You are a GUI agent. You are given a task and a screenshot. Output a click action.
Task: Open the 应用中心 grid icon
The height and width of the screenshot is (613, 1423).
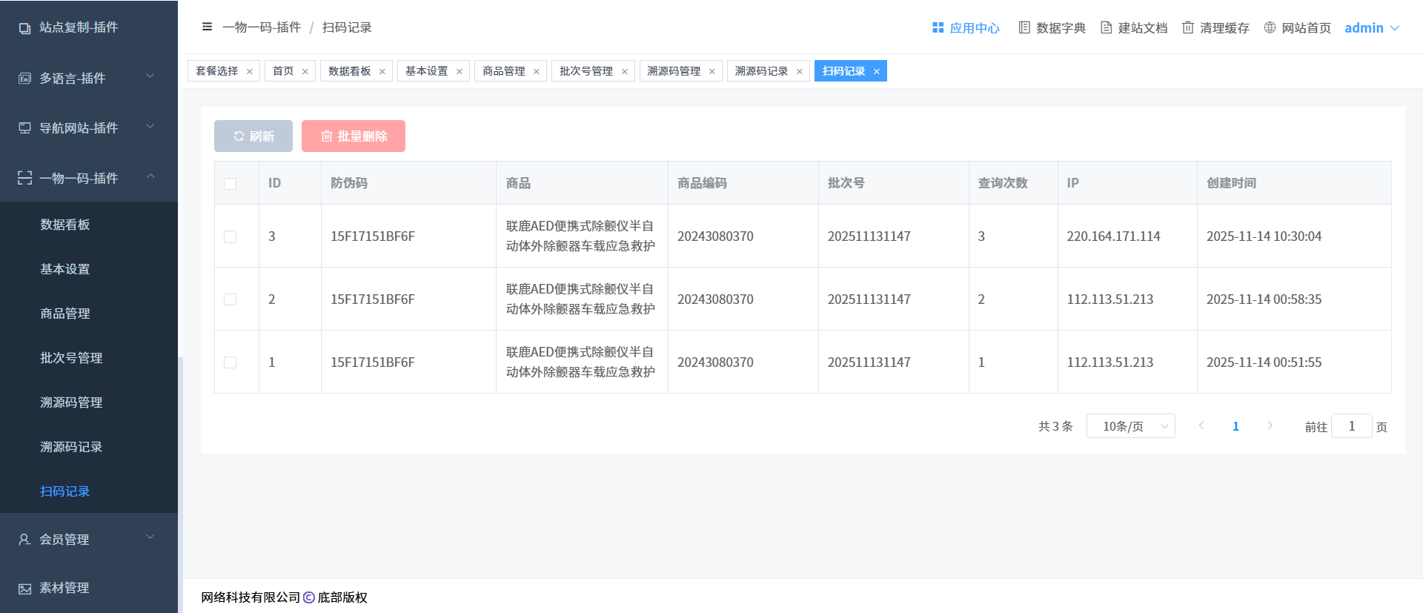pos(938,27)
